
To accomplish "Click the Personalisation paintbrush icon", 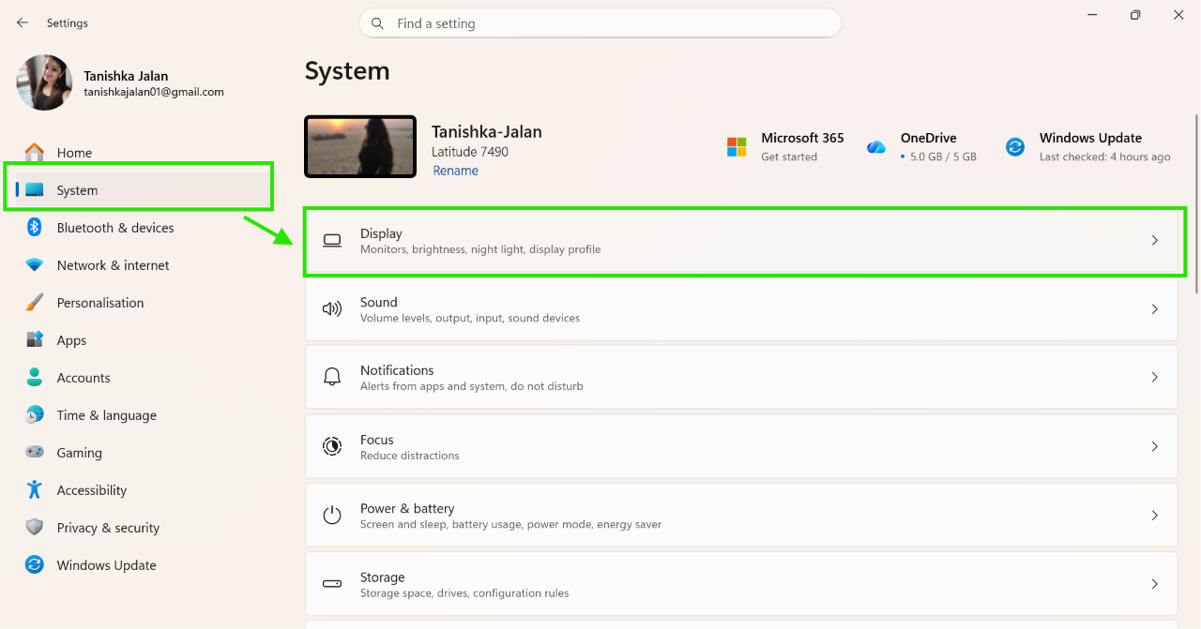I will (35, 303).
